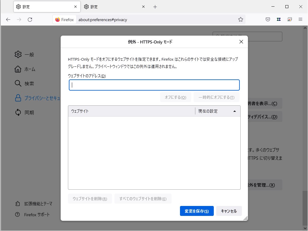The width and height of the screenshot is (308, 231).
Task: Bookmark this page with the star icon
Action: (x=240, y=19)
